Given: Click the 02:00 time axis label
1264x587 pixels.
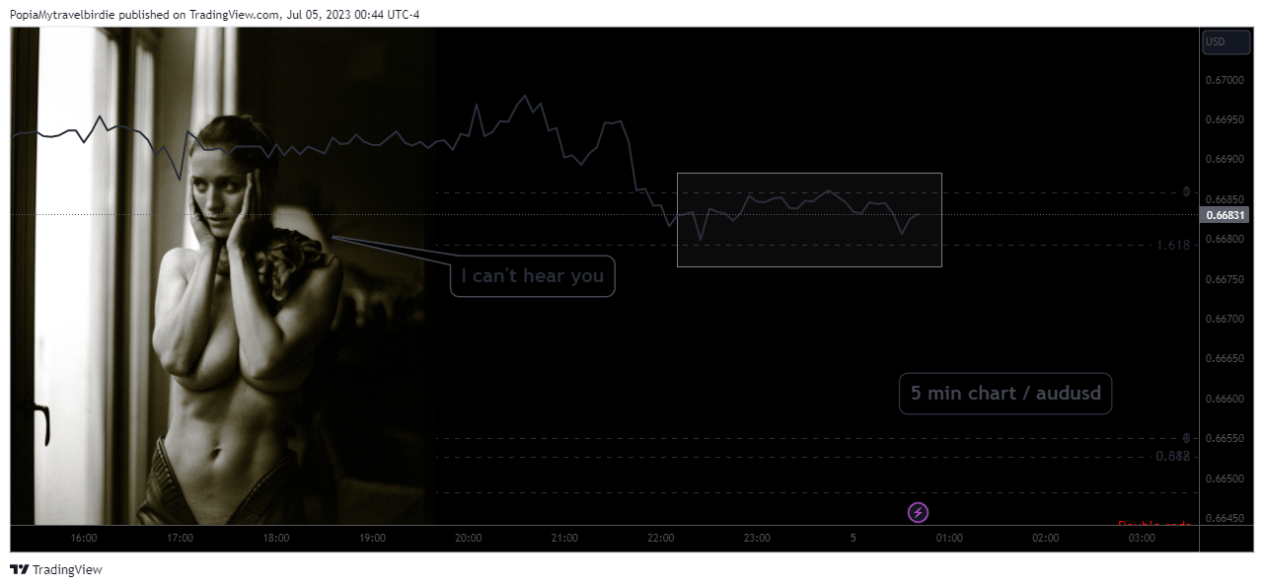Looking at the screenshot, I should pyautogui.click(x=1046, y=538).
